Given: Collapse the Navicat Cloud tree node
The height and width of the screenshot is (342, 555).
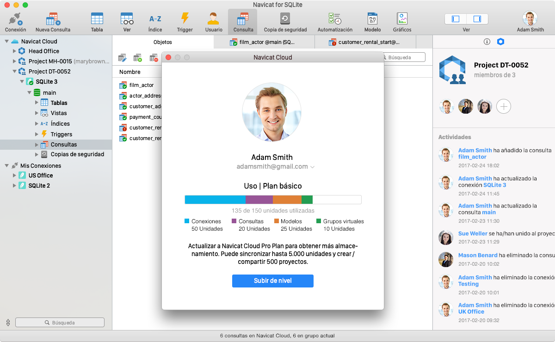Looking at the screenshot, I should [6, 41].
